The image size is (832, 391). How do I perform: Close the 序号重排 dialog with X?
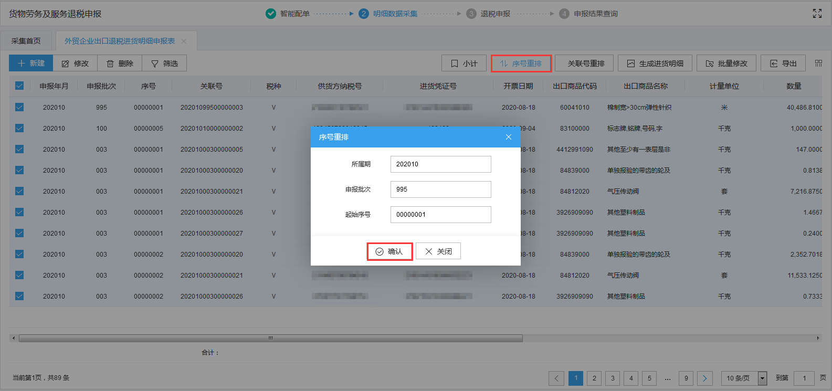pos(508,137)
